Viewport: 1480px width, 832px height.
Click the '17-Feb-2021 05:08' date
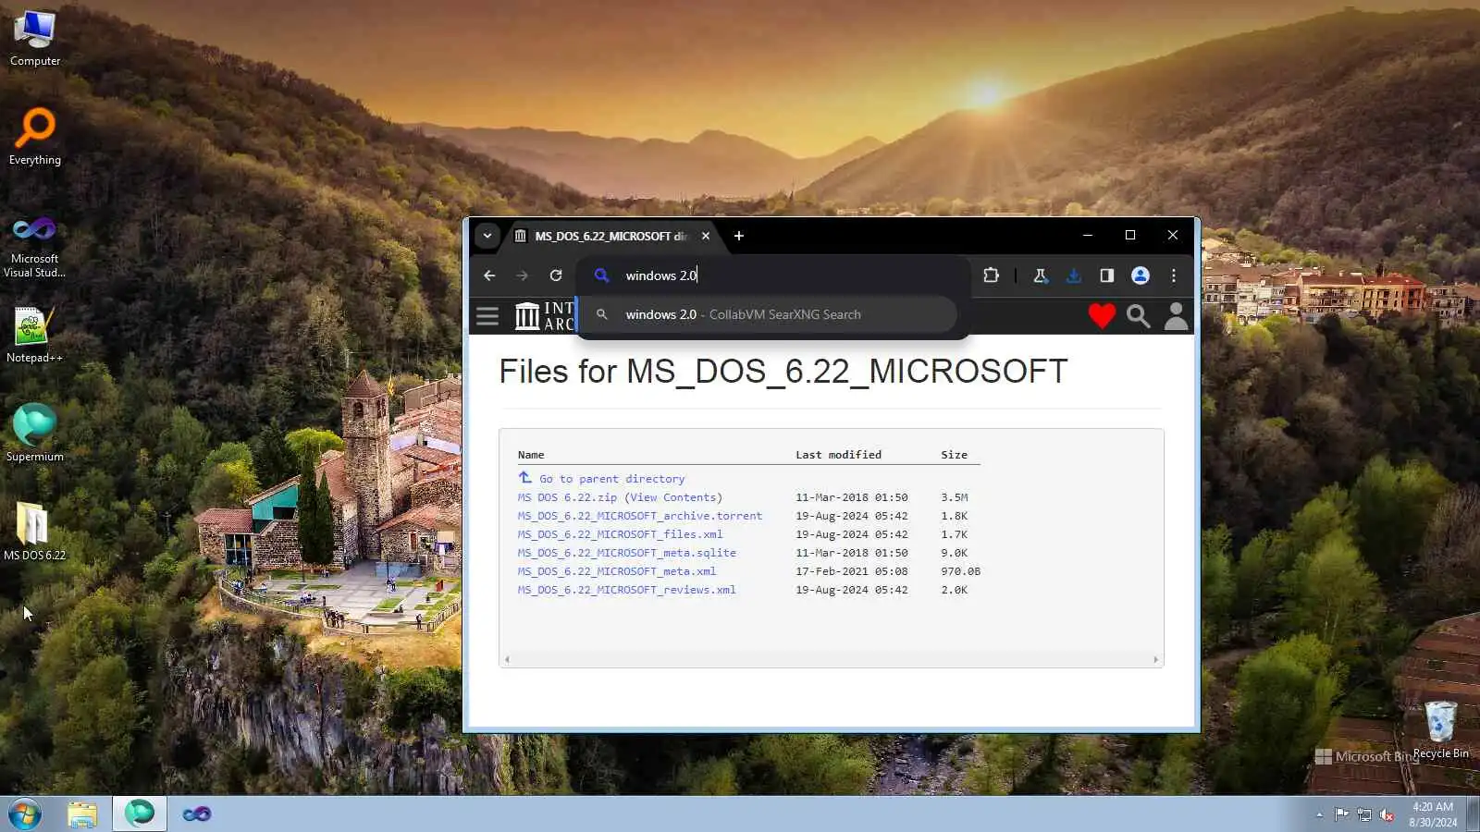(x=852, y=571)
